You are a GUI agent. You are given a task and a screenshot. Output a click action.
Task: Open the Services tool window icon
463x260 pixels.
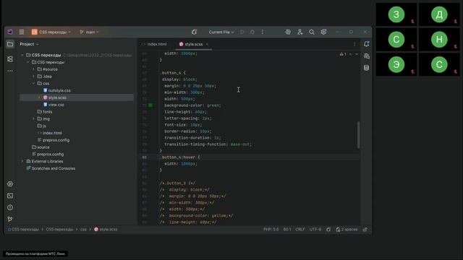(x=10, y=184)
